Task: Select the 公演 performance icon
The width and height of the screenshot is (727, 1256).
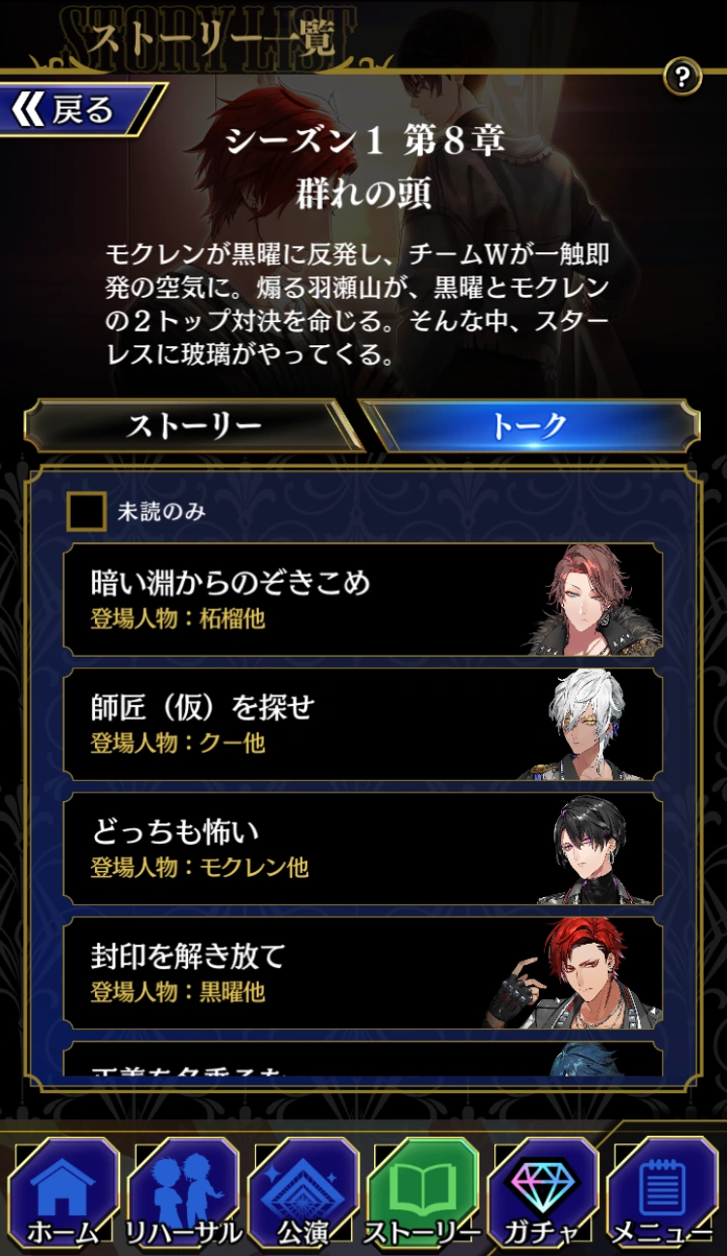Action: click(302, 1194)
